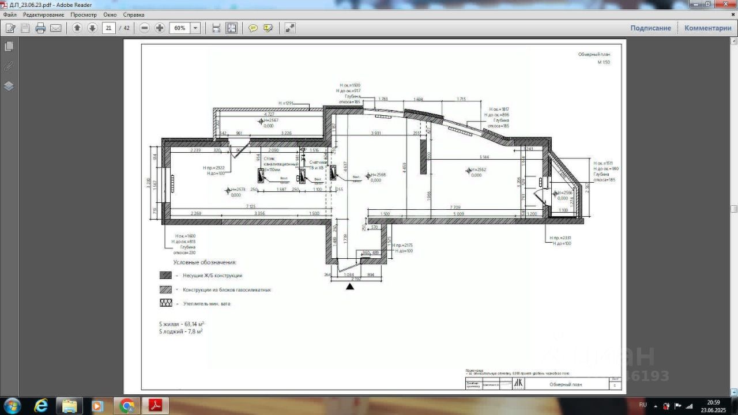Screen dimensions: 738x415
Task: Select the highlight text tool
Action: coord(268,28)
